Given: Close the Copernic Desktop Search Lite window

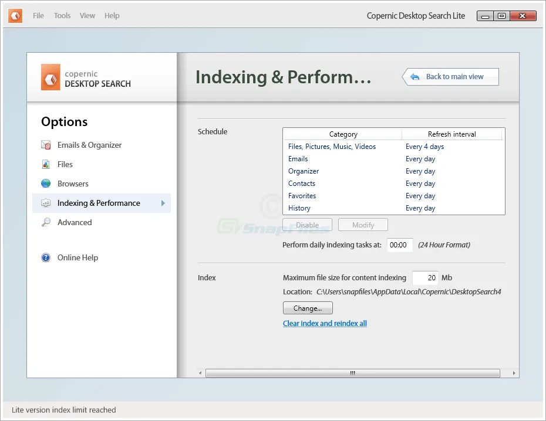Looking at the screenshot, I should [523, 16].
